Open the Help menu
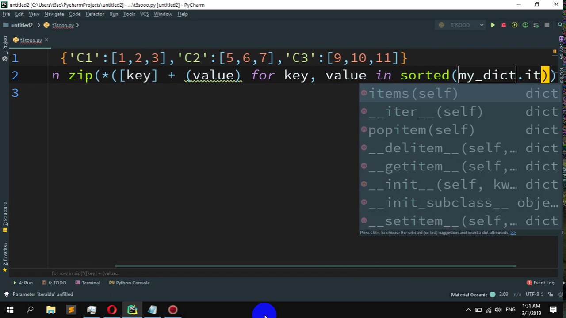This screenshot has width=566, height=318. tap(183, 14)
